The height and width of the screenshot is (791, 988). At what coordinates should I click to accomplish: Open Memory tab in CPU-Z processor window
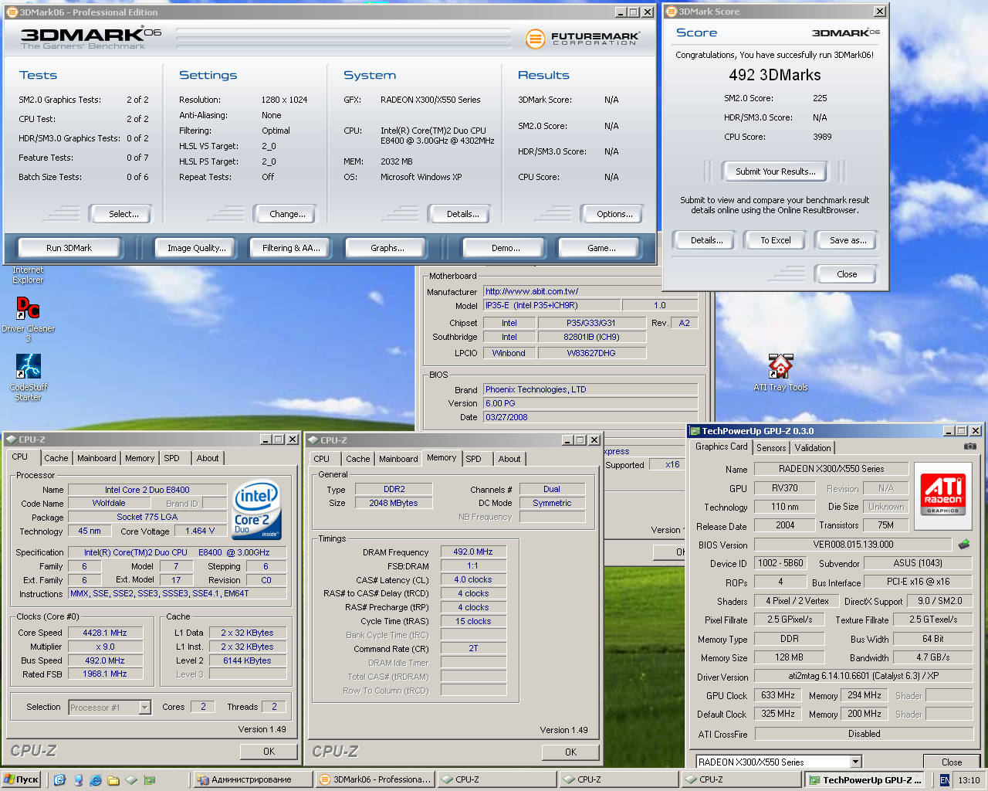140,458
